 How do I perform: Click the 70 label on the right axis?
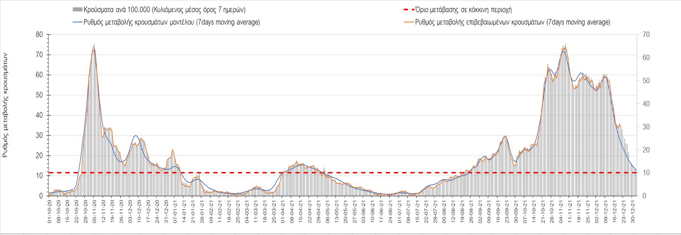646,35
